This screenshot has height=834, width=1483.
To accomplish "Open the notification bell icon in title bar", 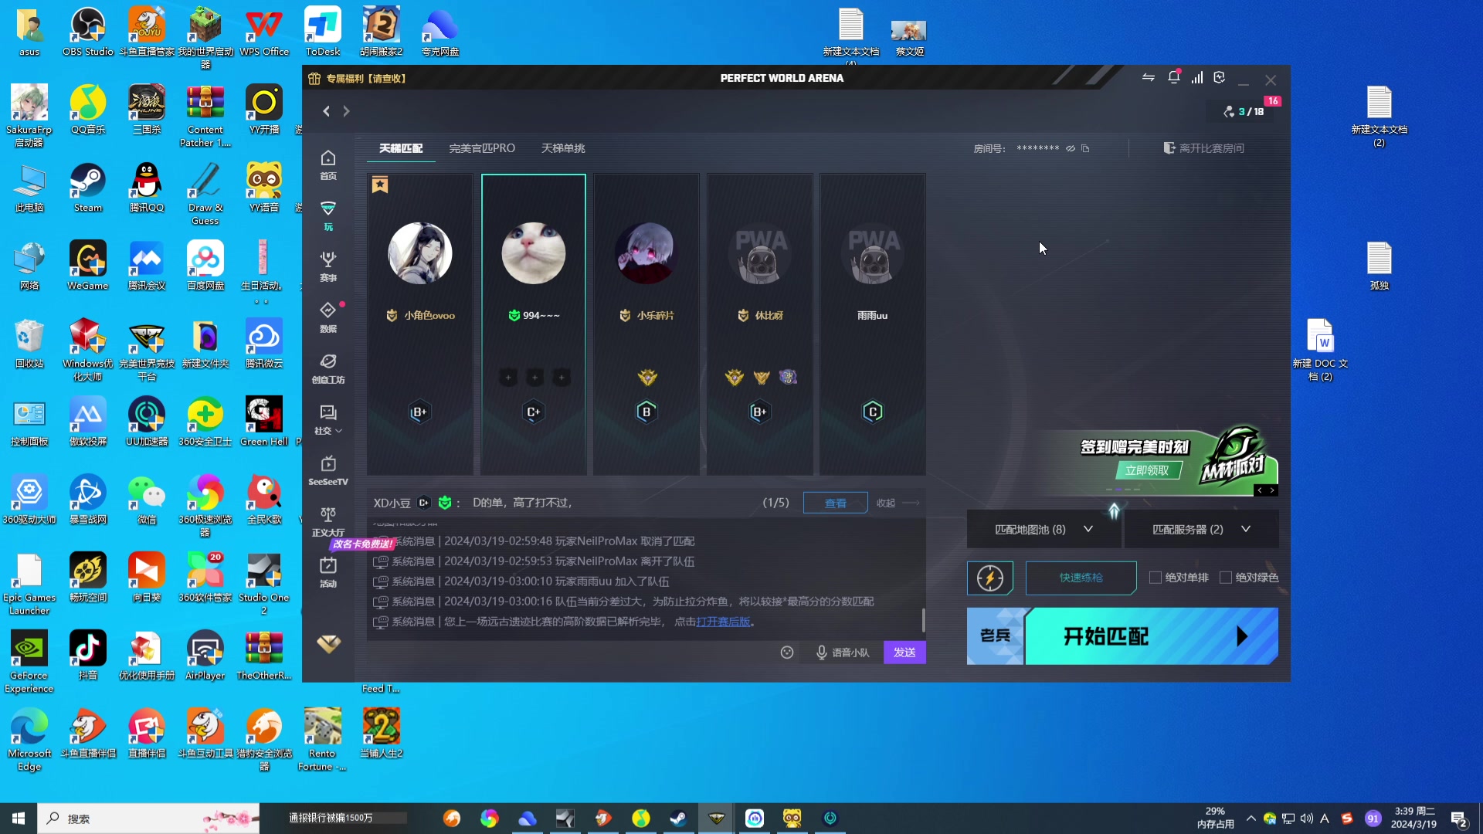I will click(1173, 78).
